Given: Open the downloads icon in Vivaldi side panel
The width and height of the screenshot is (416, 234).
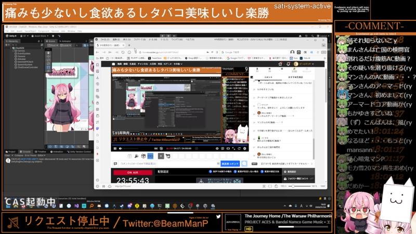Looking at the screenshot, I should point(97,77).
